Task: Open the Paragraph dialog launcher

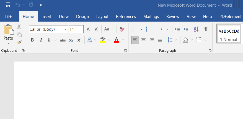Action: (x=210, y=51)
